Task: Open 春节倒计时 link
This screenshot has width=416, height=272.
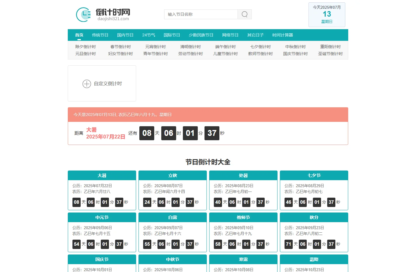Action: coord(121,47)
